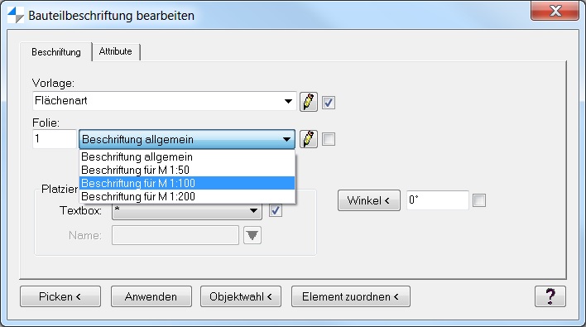
Task: Tick the checkbox beside Winkel value
Action: [x=479, y=200]
